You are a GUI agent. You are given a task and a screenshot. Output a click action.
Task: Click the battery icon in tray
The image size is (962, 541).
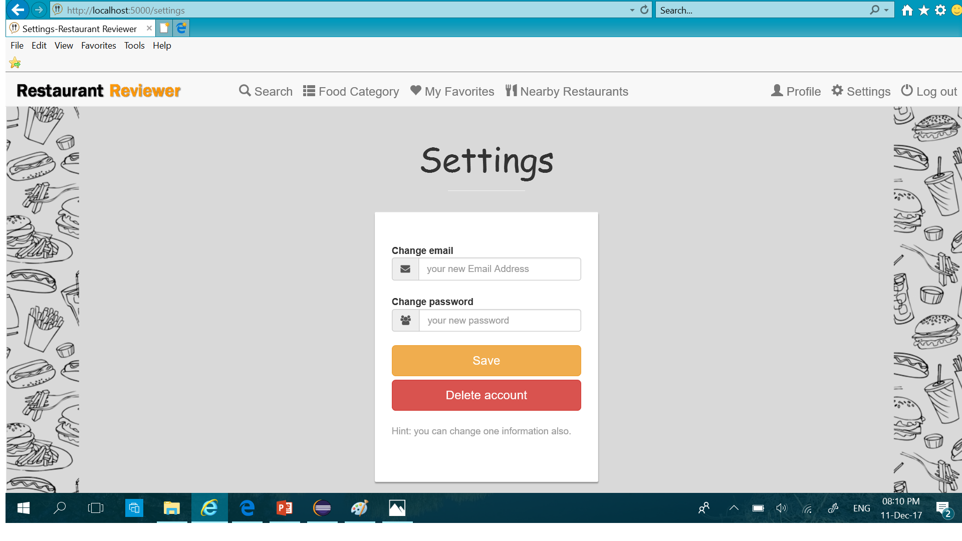758,508
